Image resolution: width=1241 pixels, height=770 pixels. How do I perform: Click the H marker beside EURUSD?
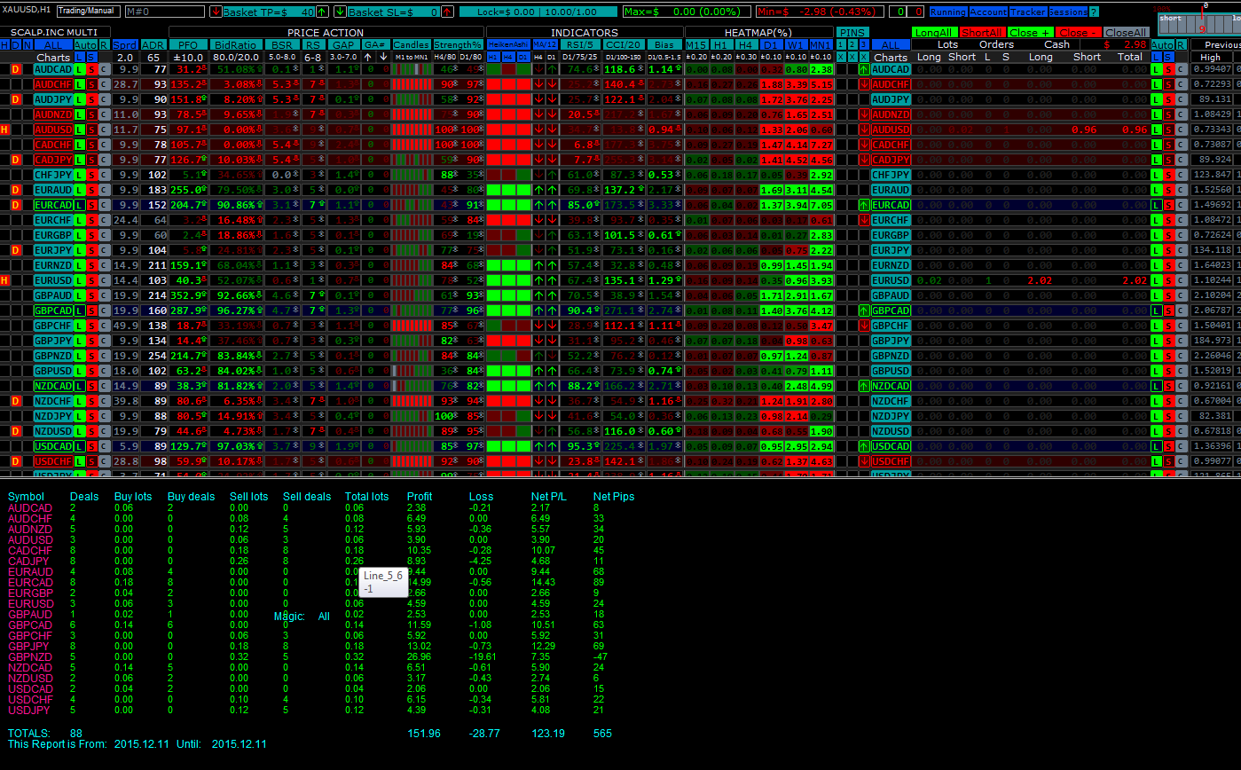point(4,280)
